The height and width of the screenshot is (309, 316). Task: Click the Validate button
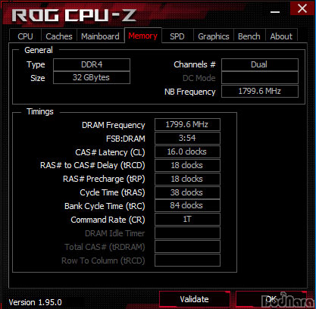[195, 299]
